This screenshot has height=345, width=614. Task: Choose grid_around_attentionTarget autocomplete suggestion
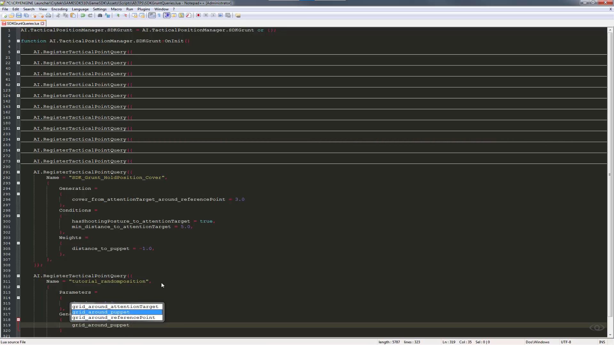115,307
